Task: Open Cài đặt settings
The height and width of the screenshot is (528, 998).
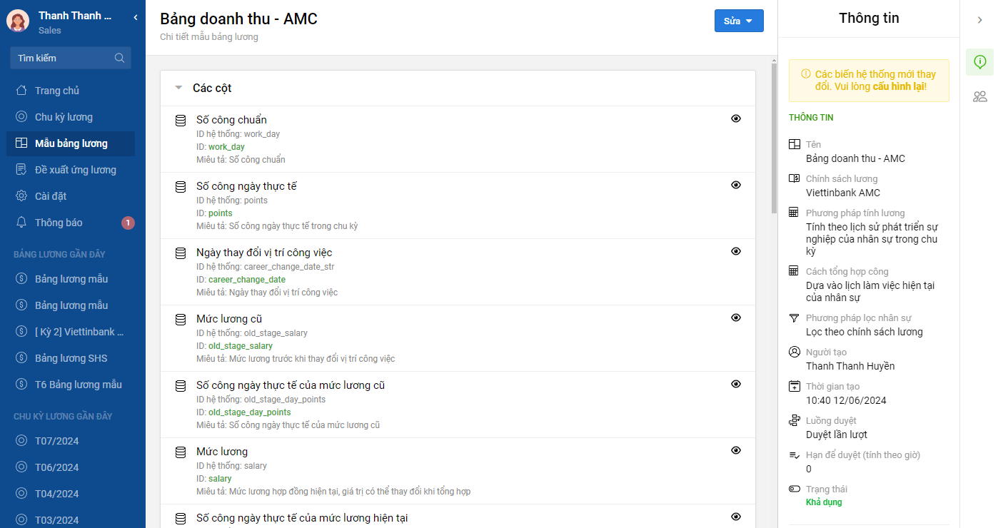Action: [x=70, y=196]
